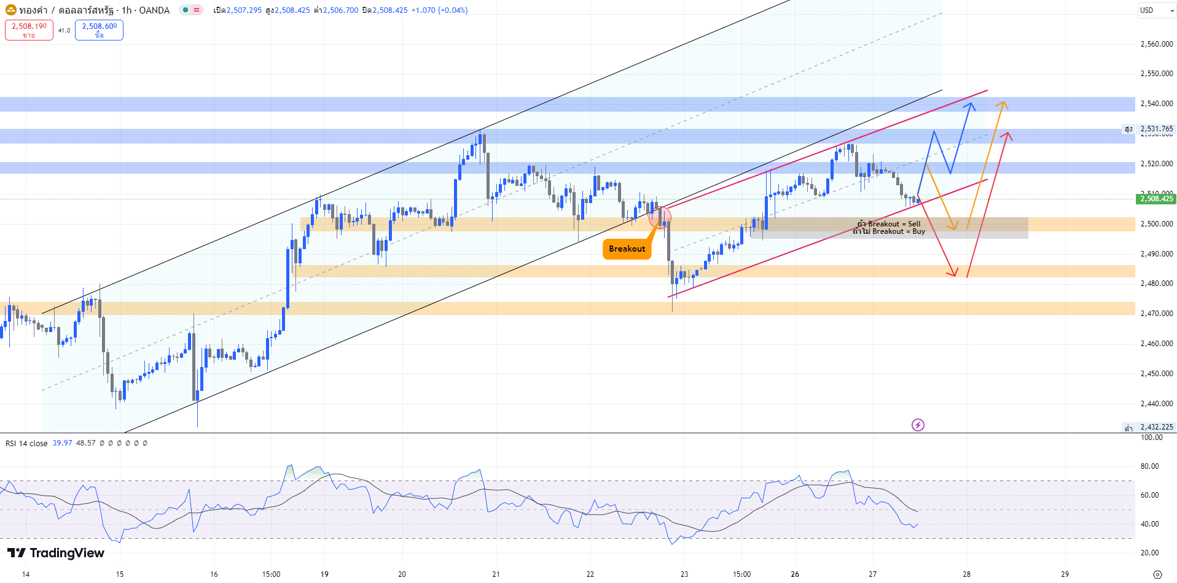This screenshot has height=583, width=1177.
Task: Click the current price label 2,508.425
Action: (x=1157, y=199)
